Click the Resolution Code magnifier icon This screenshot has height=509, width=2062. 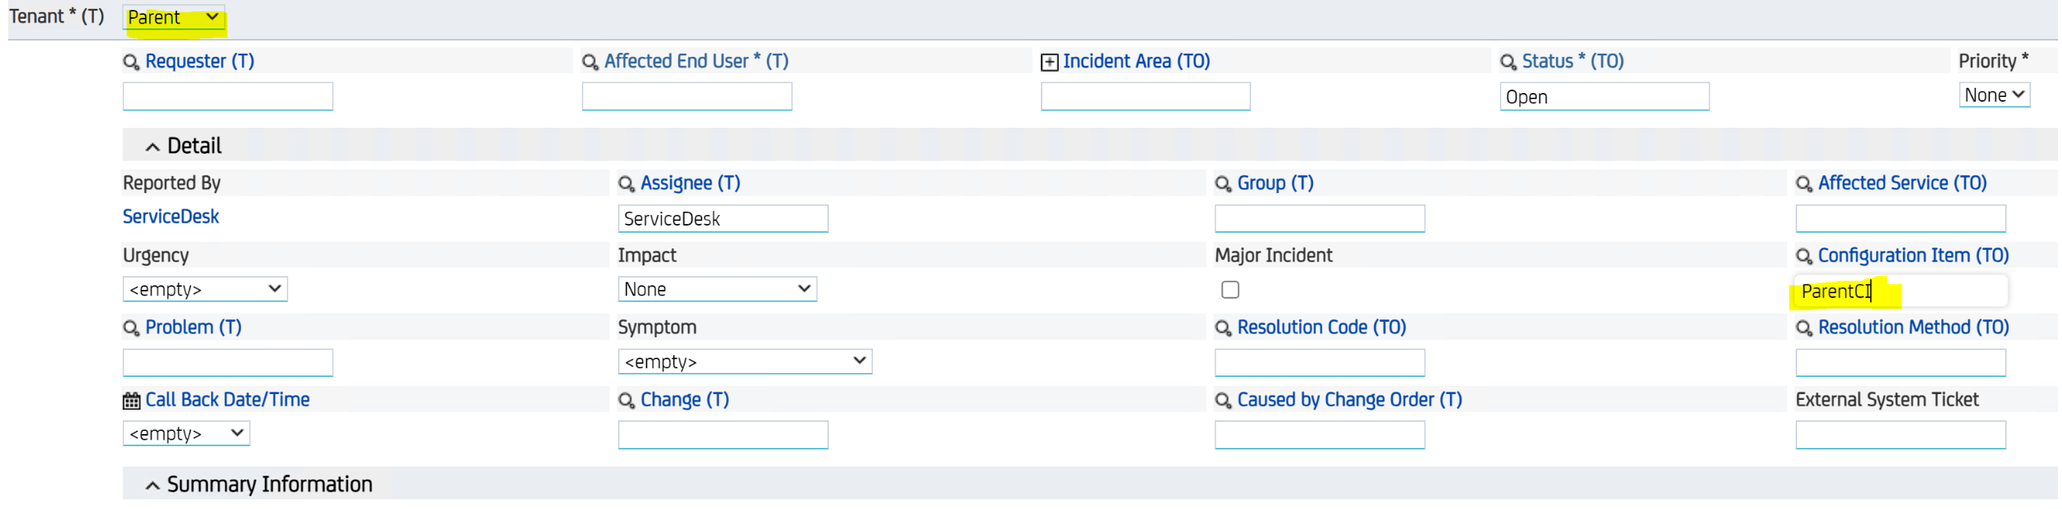(1223, 328)
